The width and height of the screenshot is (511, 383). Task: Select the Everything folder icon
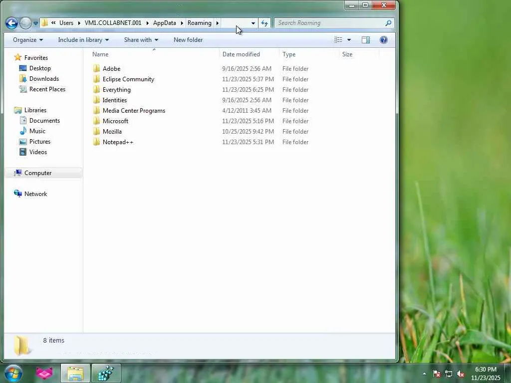click(x=96, y=89)
